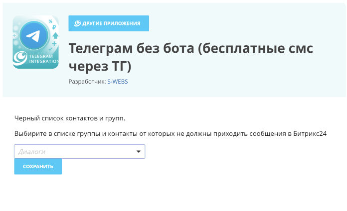Click the faint checkmark in the app logo
Image resolution: width=347 pixels, height=211 pixels.
[x=50, y=49]
